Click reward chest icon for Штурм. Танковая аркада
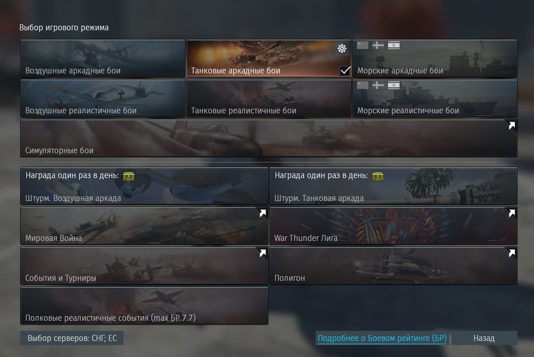The image size is (534, 357). [x=378, y=176]
